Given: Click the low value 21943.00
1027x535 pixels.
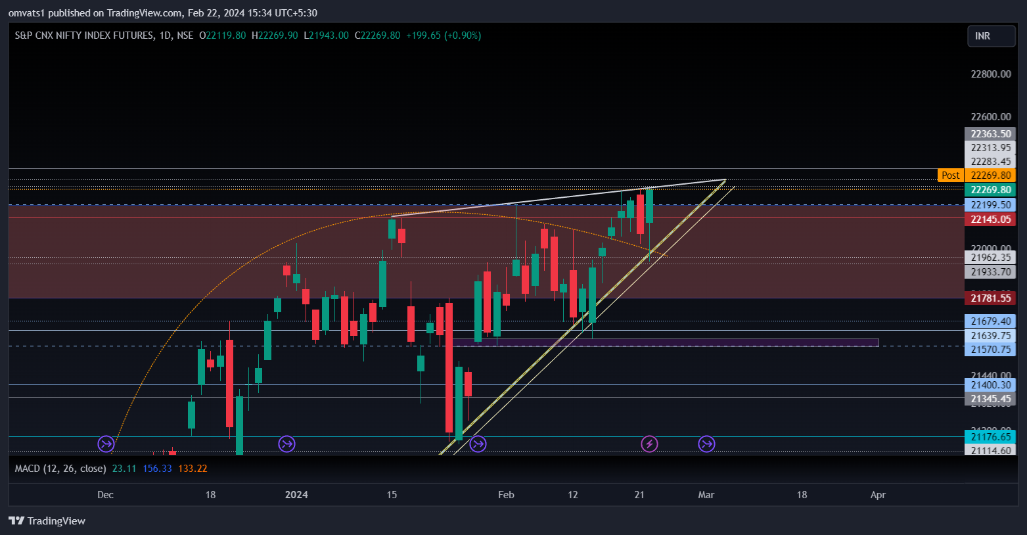Looking at the screenshot, I should [x=329, y=35].
